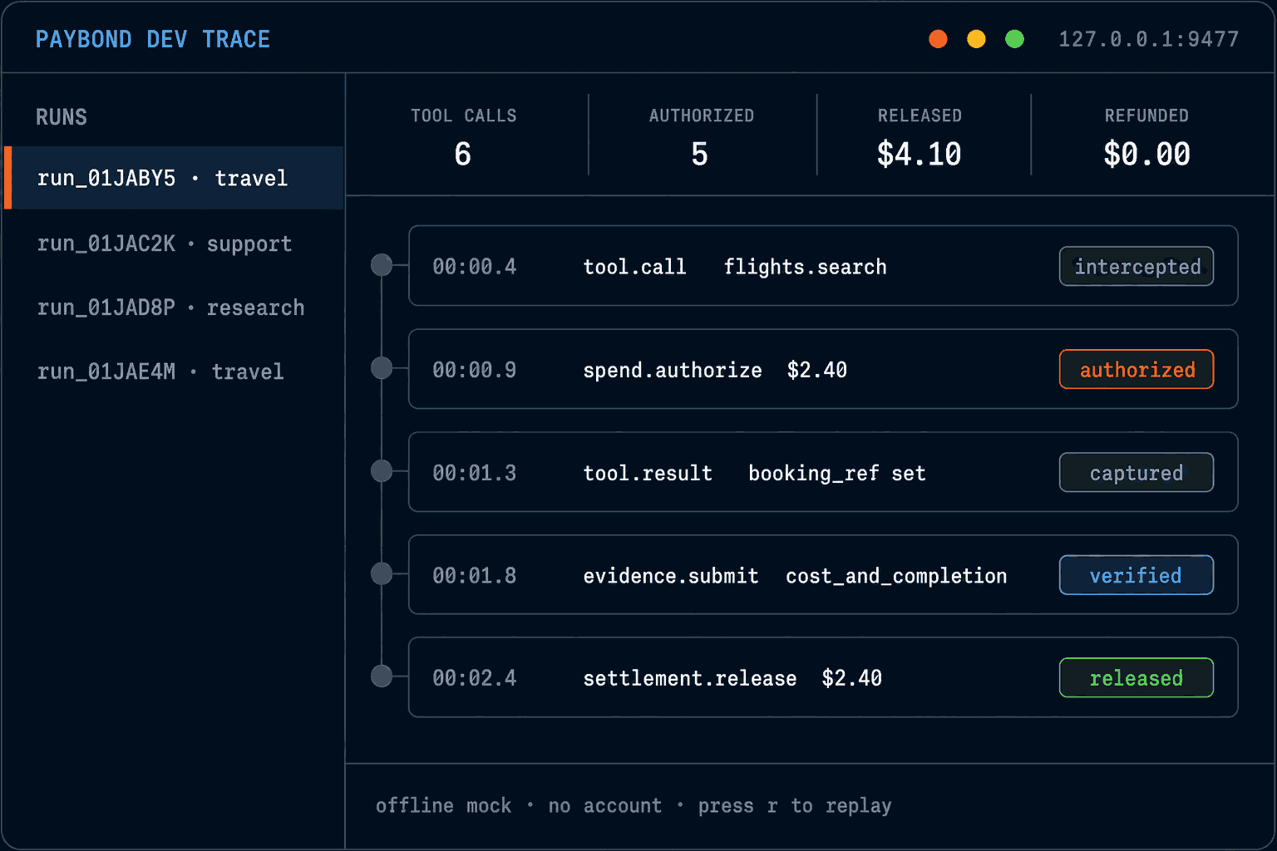Viewport: 1277px width, 851px height.
Task: Click the 00:01.3 timestamp
Action: tap(475, 473)
